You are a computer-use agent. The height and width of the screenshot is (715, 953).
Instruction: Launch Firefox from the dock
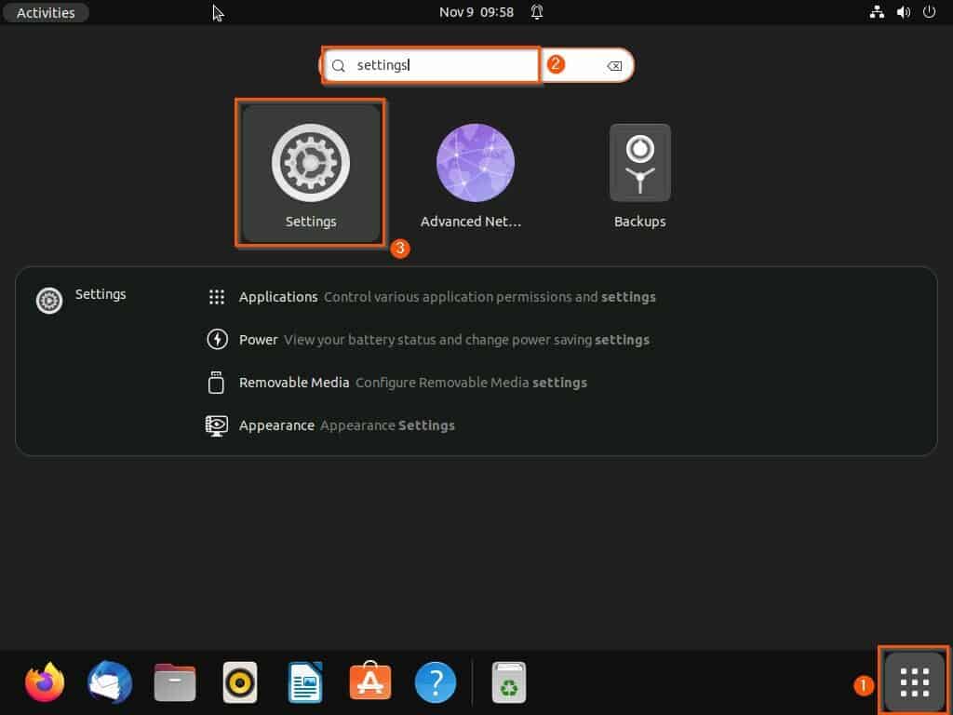coord(44,681)
